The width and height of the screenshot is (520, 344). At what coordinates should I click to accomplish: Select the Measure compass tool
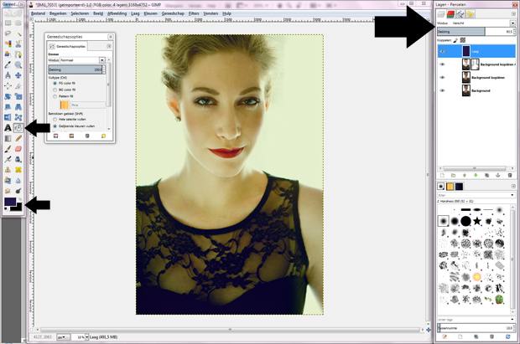click(8, 75)
